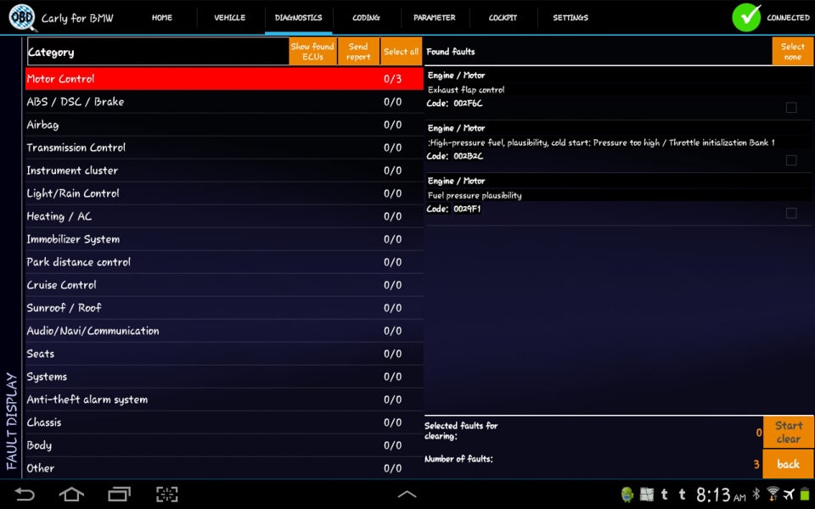Open the recent apps icon
Screen dimensions: 815x509
(119, 494)
